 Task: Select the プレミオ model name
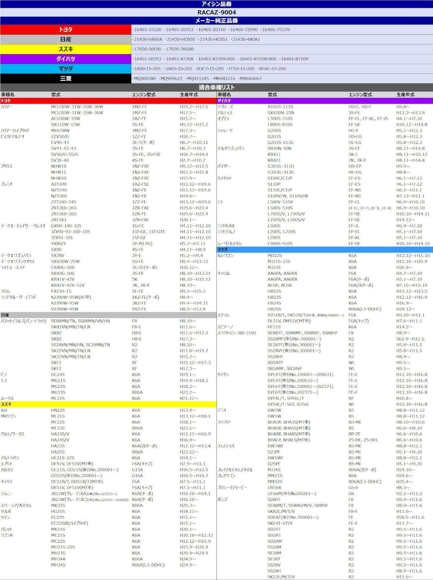pos(7,184)
